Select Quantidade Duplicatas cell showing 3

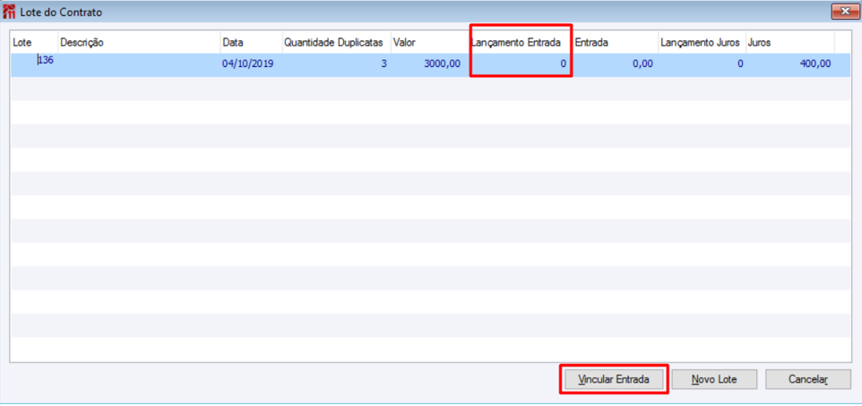click(336, 64)
